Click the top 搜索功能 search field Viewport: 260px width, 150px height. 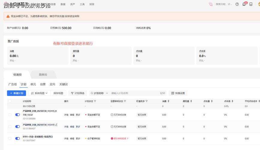tap(223, 4)
